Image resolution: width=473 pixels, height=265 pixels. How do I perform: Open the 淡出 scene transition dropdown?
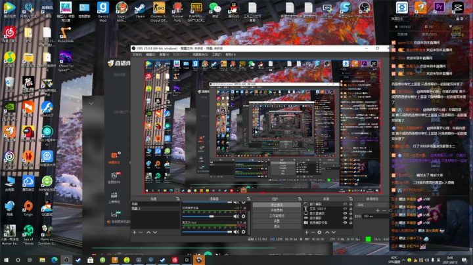coord(372,205)
